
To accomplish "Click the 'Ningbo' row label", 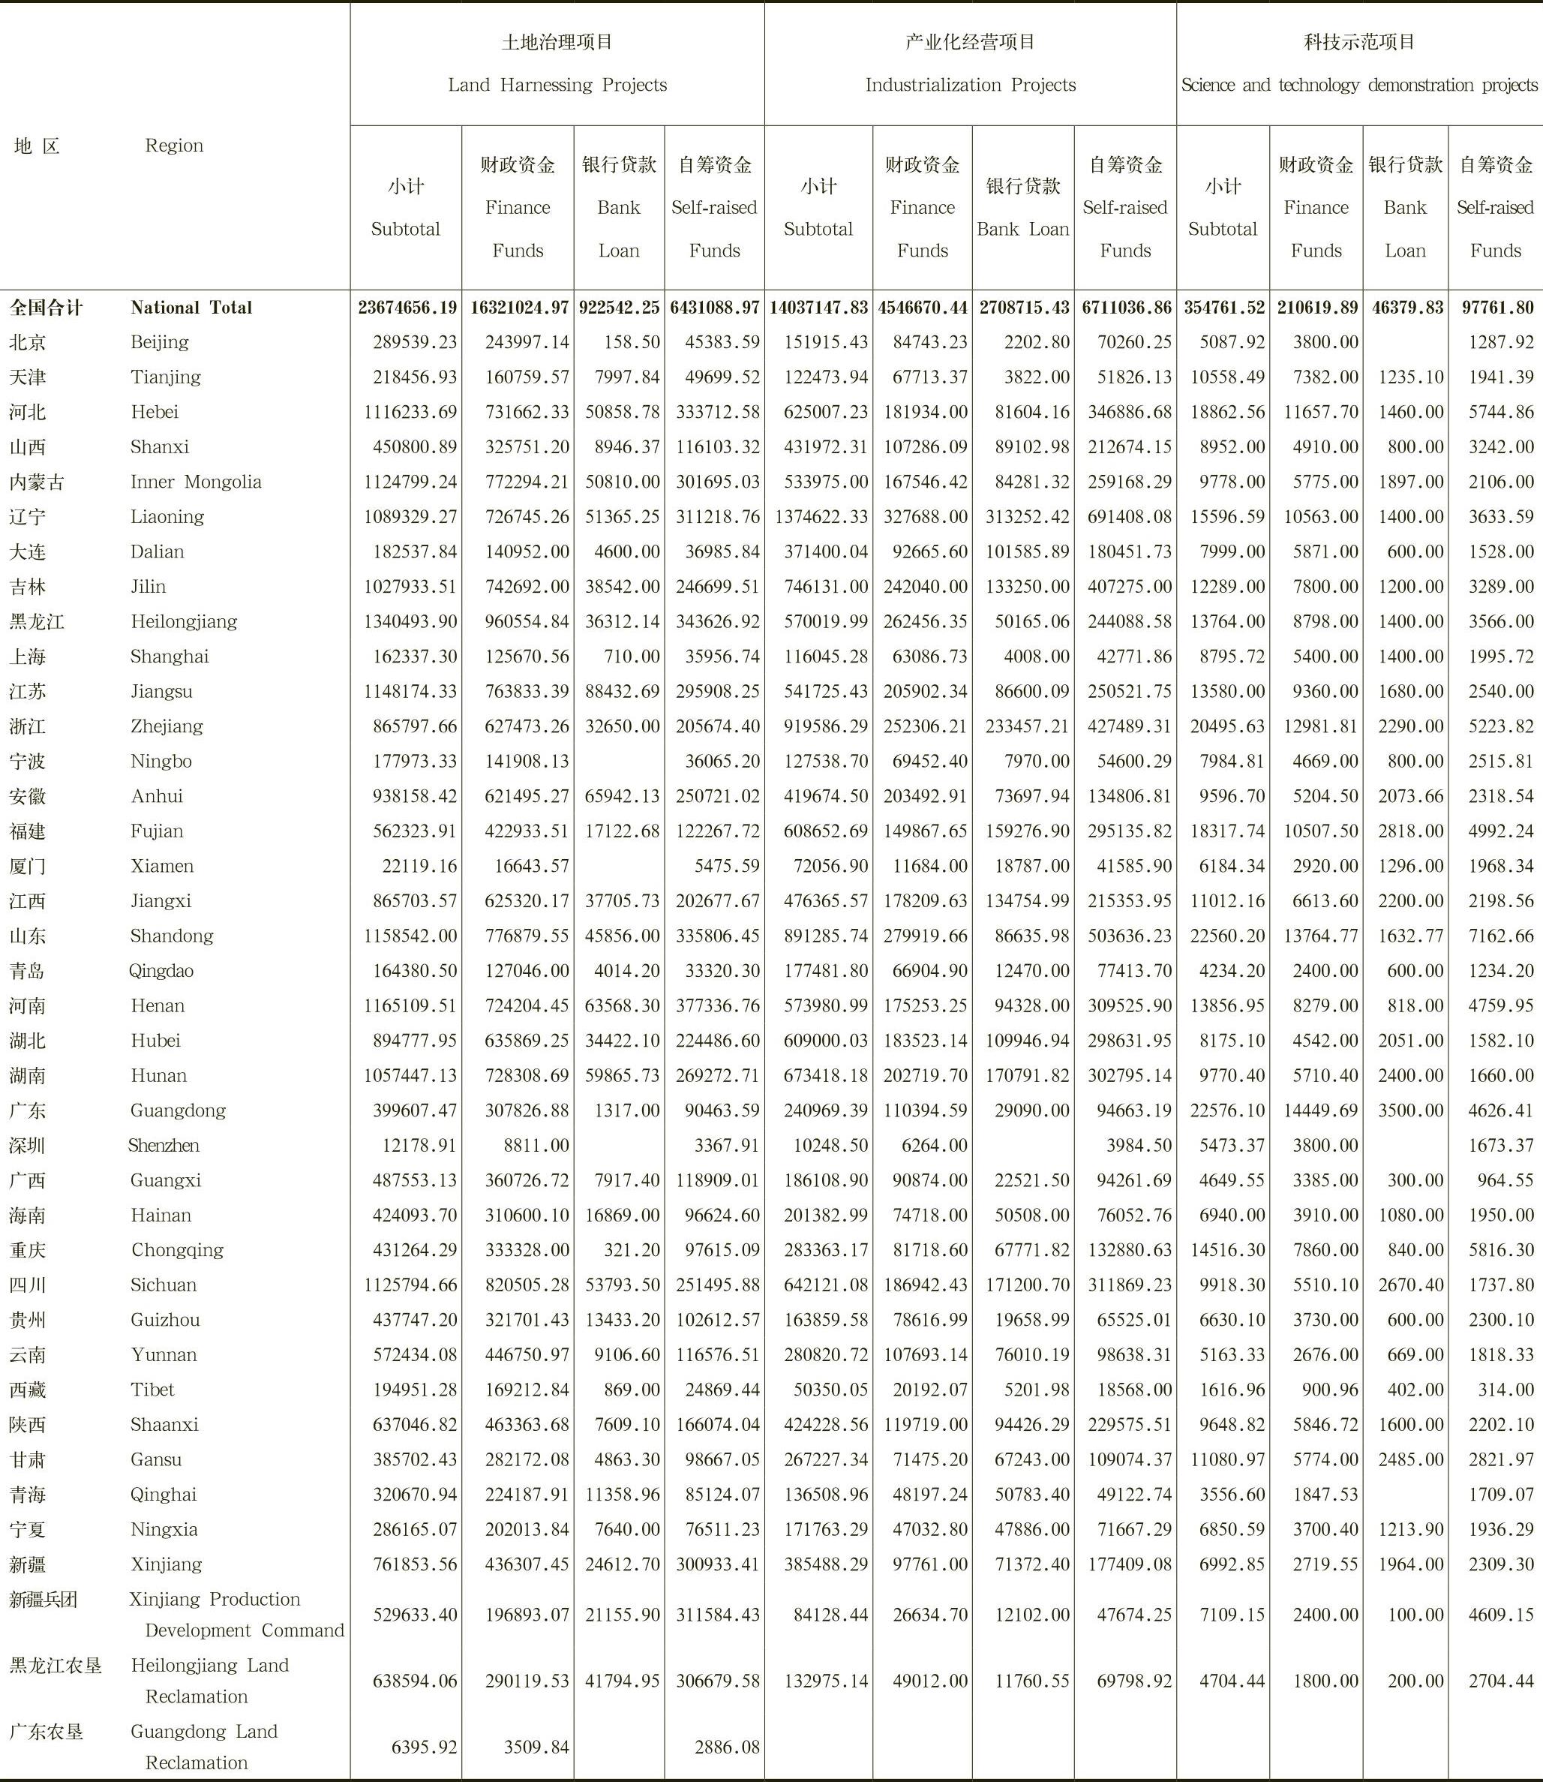I will click(x=161, y=762).
